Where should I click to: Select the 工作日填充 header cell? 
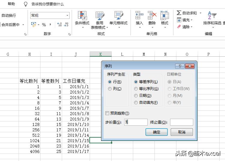coord(76,81)
